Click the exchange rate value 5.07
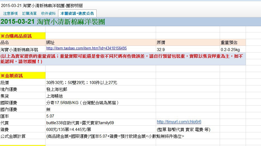This screenshot has width=261, height=146. click(x=100, y=116)
